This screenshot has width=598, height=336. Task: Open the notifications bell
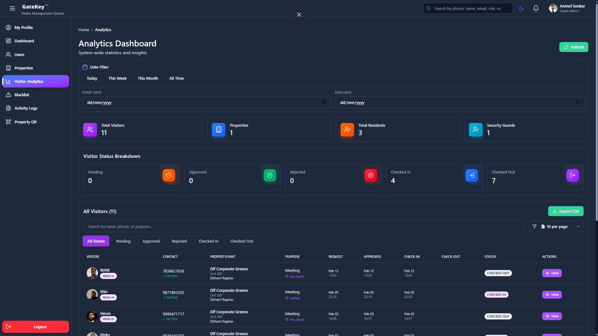[536, 8]
